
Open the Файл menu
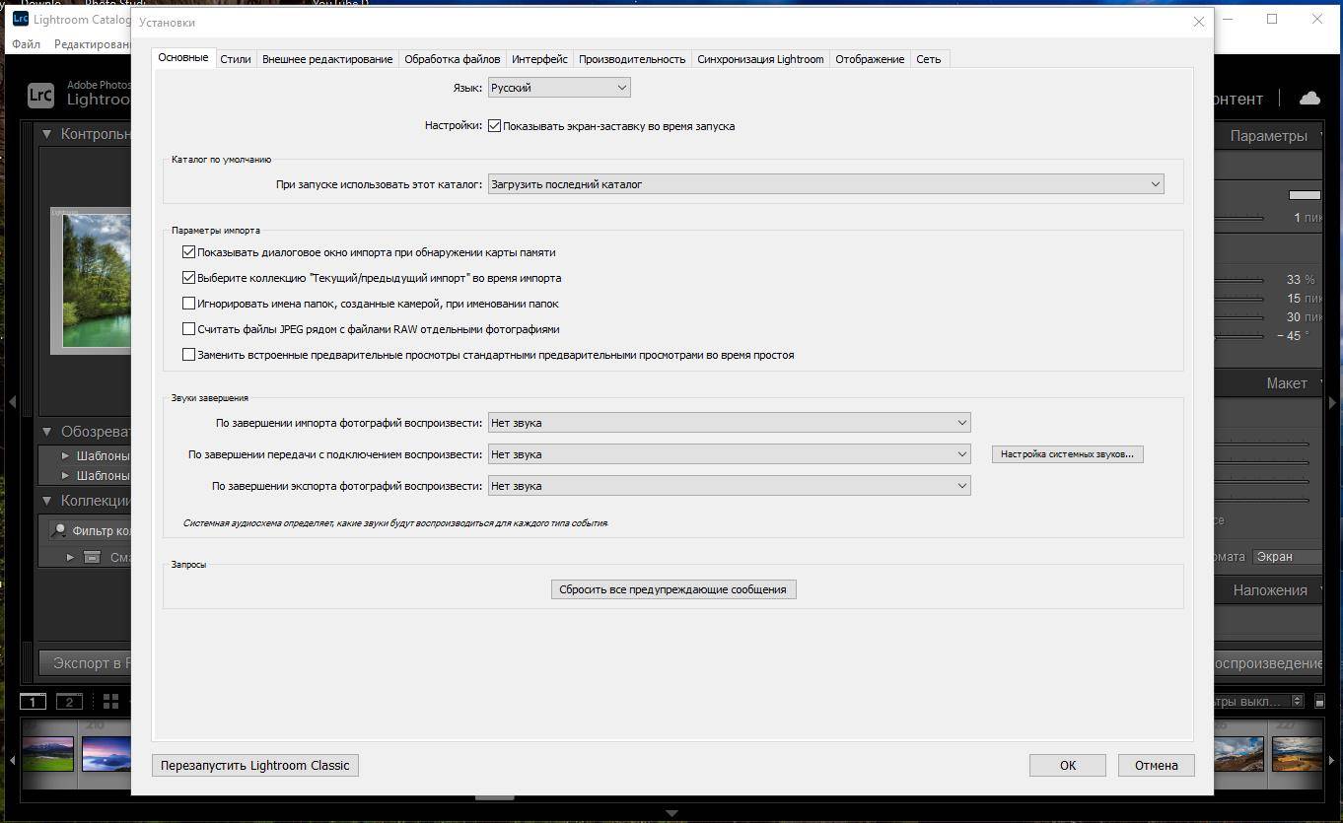pos(27,44)
